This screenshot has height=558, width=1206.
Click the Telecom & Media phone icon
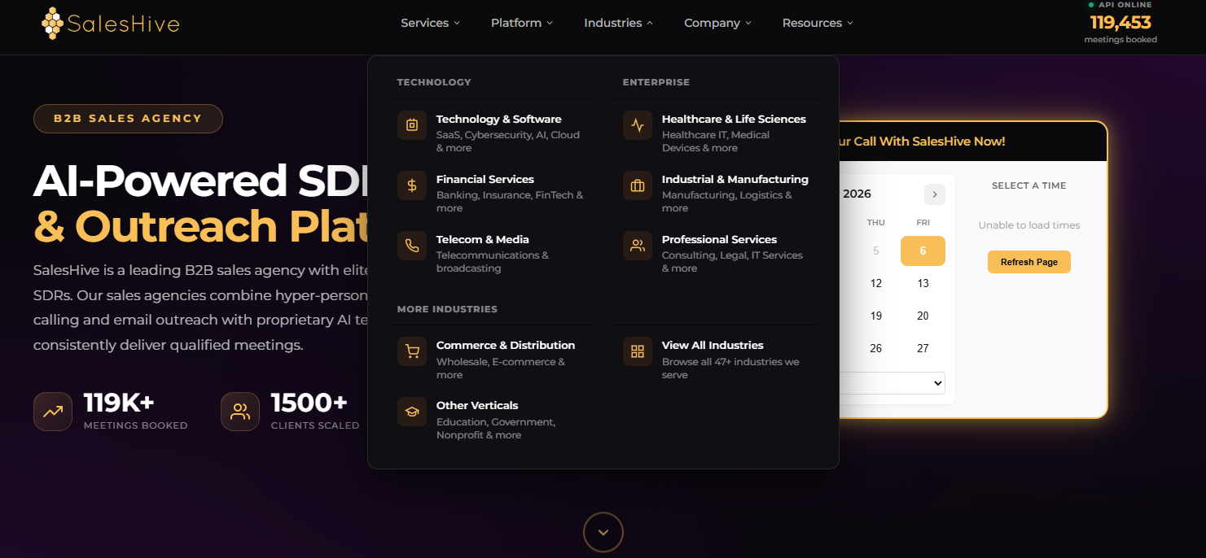click(x=412, y=246)
